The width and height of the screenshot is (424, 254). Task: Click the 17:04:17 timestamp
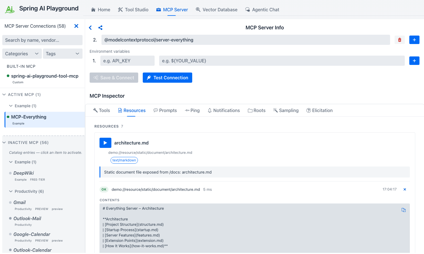390,189
